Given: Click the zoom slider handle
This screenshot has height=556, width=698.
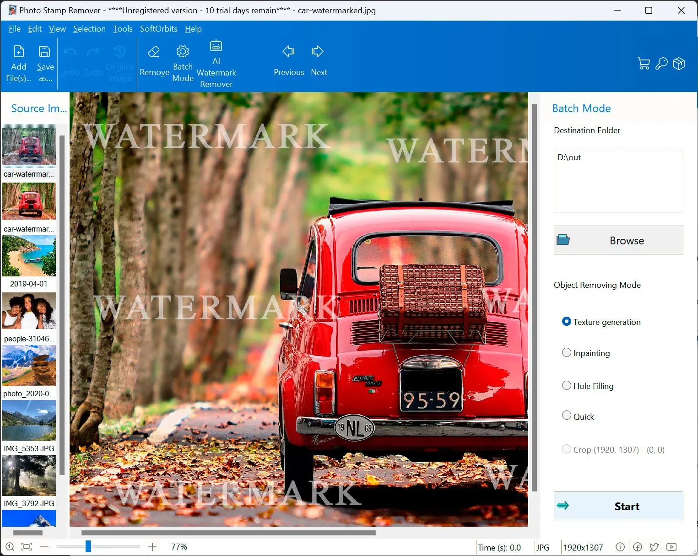Looking at the screenshot, I should point(88,546).
